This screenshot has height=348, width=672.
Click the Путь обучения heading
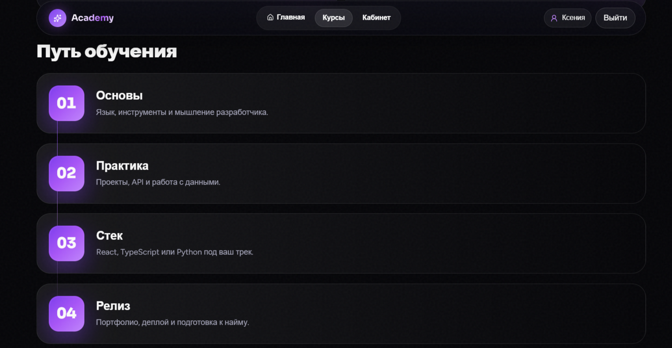107,51
